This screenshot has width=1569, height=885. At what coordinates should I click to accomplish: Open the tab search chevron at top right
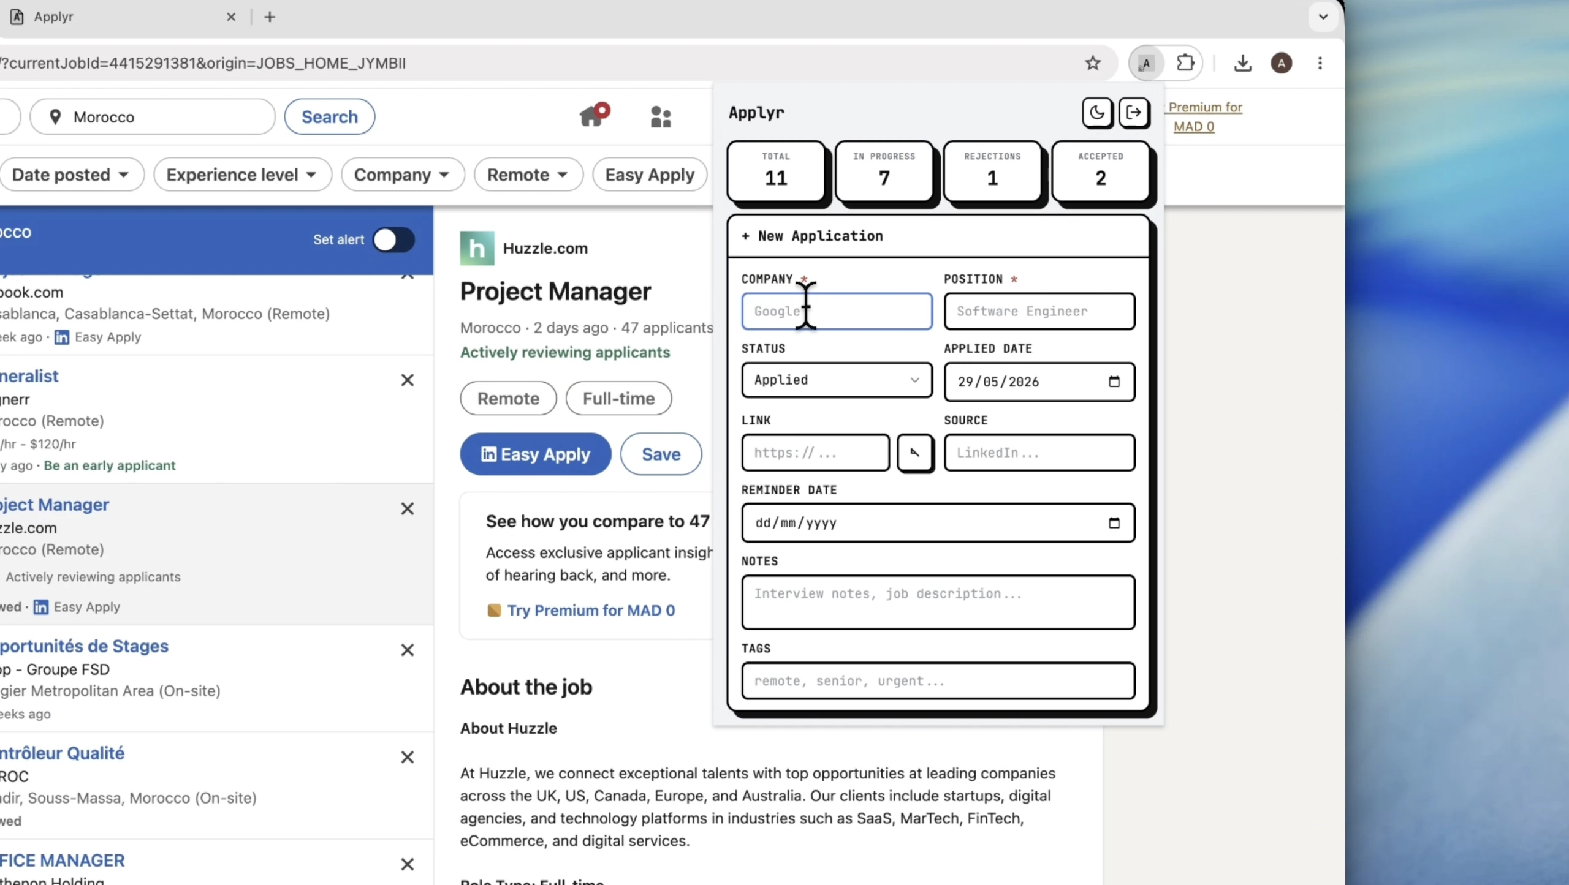(1323, 17)
